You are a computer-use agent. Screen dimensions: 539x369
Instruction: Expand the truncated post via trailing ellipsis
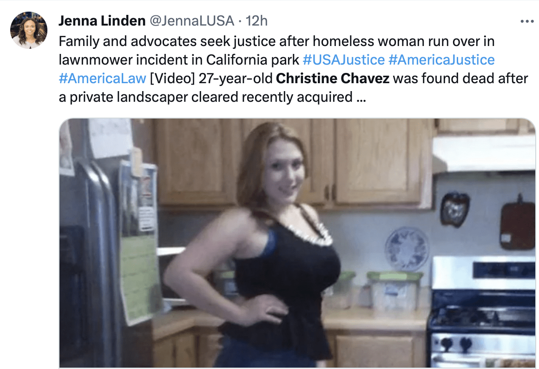[362, 97]
